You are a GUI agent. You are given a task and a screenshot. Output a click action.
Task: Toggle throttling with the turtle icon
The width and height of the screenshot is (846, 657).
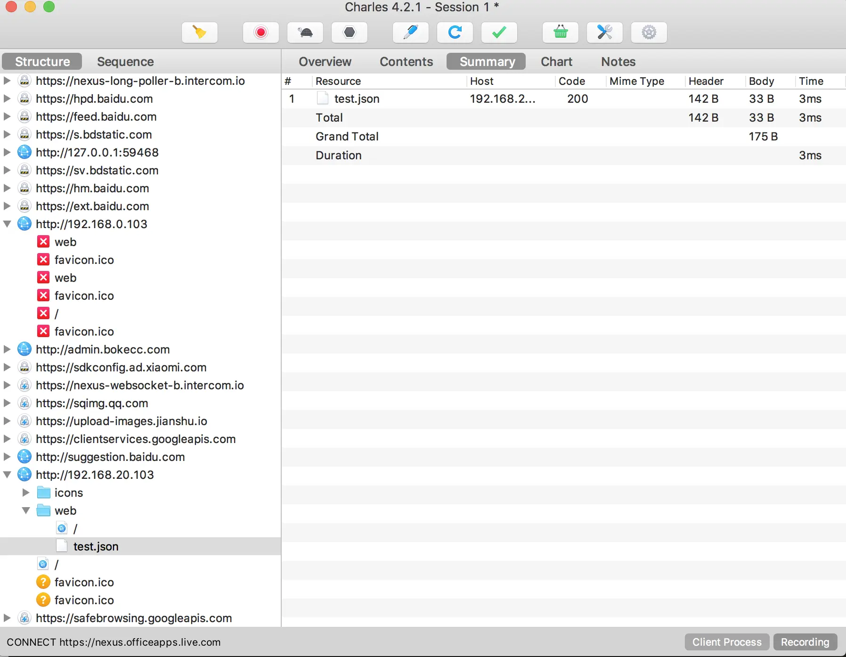coord(305,33)
